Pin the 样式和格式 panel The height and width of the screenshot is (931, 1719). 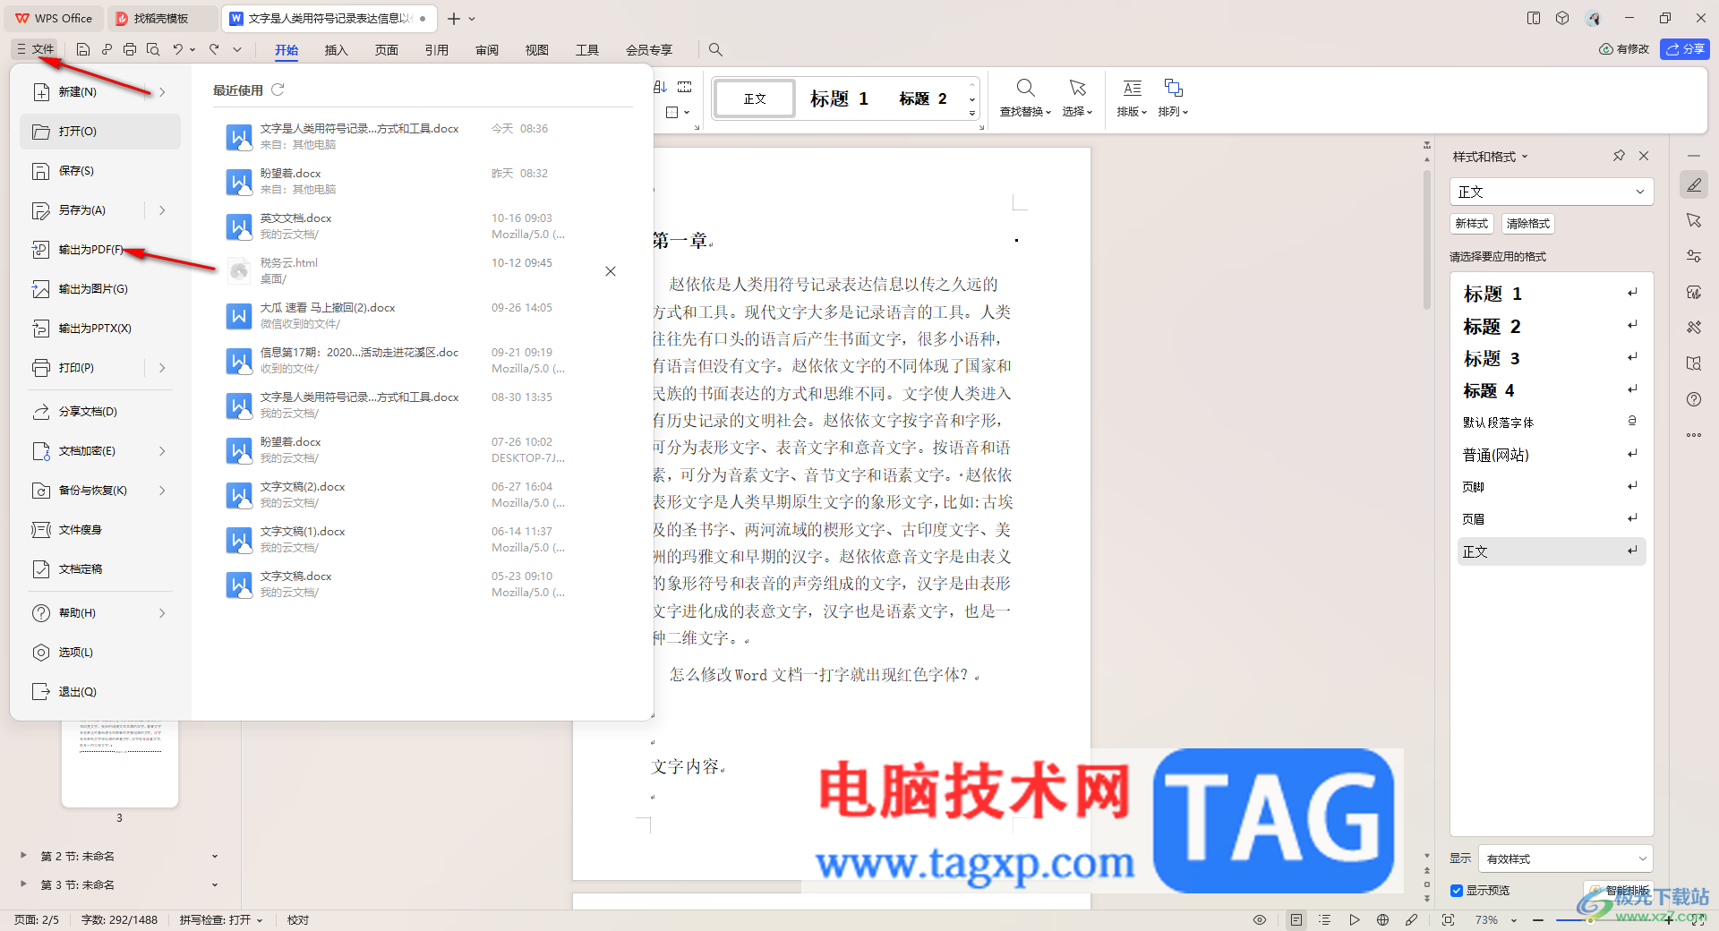1619,156
